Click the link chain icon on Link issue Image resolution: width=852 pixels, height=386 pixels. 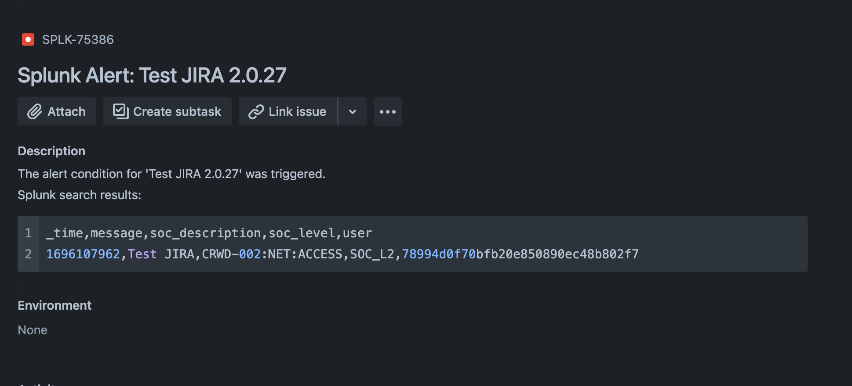pyautogui.click(x=256, y=111)
